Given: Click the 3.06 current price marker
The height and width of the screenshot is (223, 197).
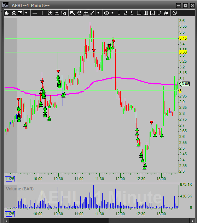Looking at the screenshot, I should click(x=184, y=84).
